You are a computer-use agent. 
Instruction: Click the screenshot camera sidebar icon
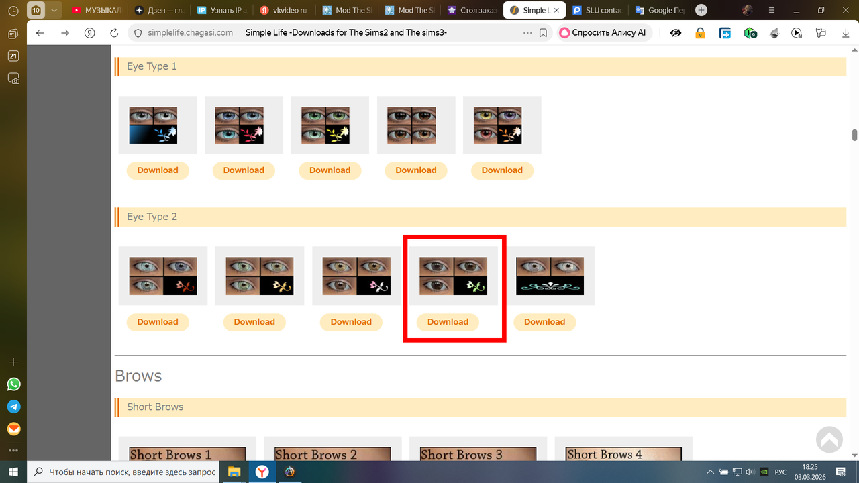[13, 78]
